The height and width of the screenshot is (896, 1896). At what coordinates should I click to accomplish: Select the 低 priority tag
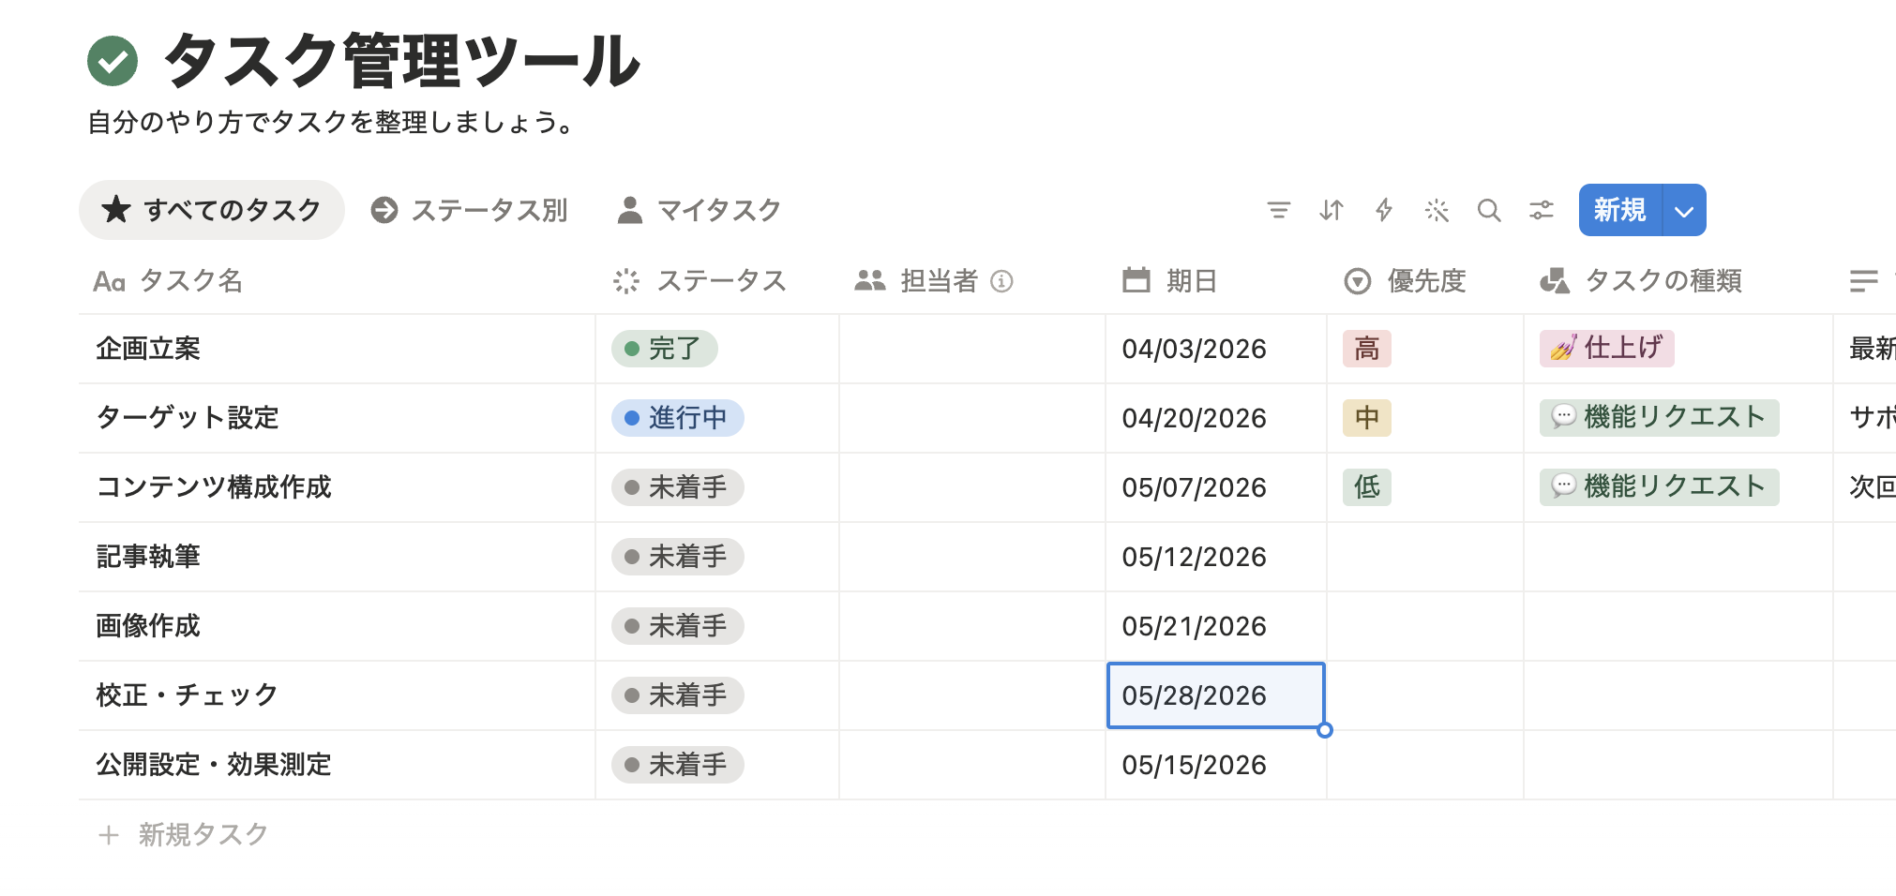(1367, 487)
